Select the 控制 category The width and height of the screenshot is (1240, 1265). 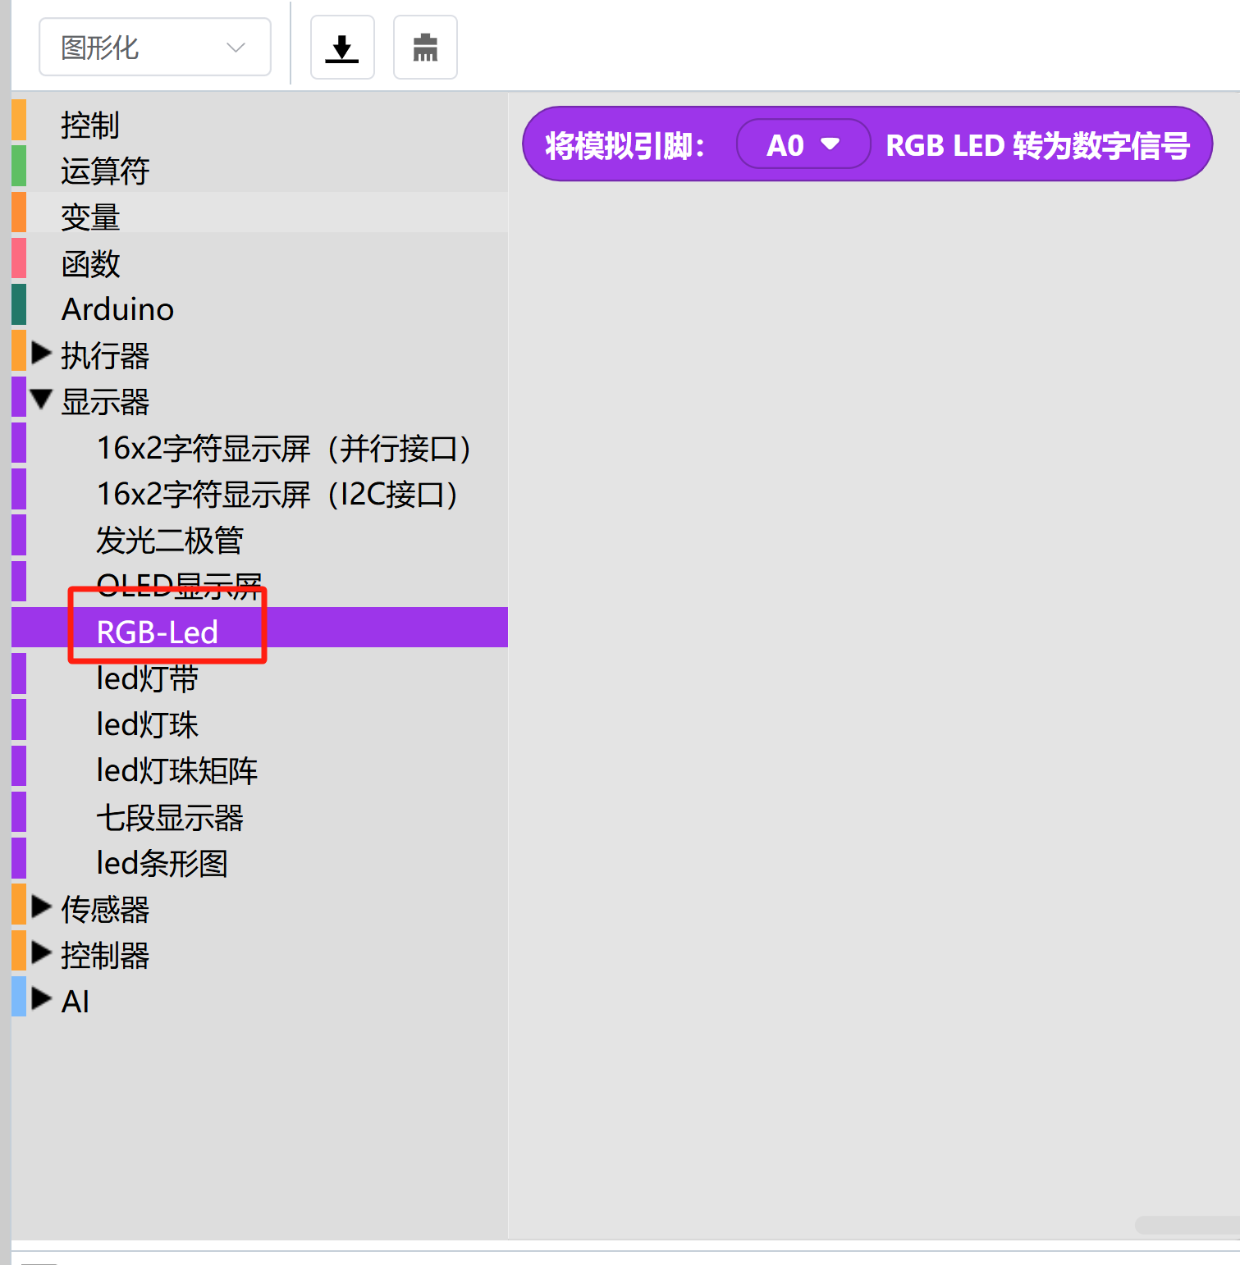point(90,126)
